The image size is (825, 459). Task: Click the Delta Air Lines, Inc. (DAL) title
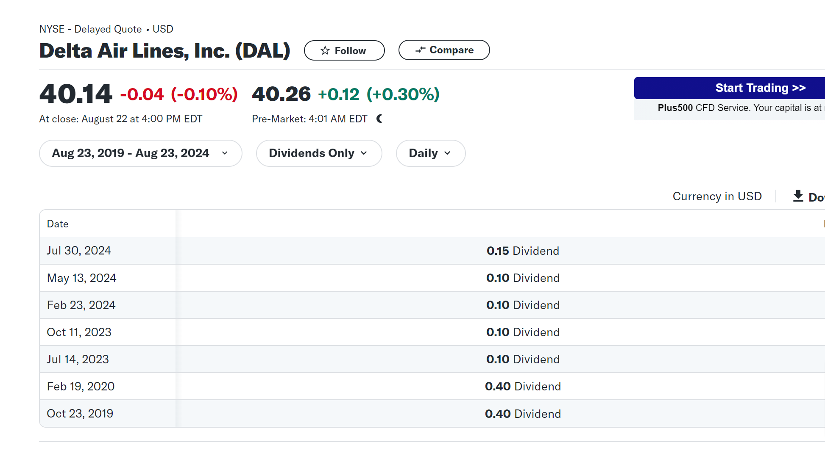pos(165,51)
